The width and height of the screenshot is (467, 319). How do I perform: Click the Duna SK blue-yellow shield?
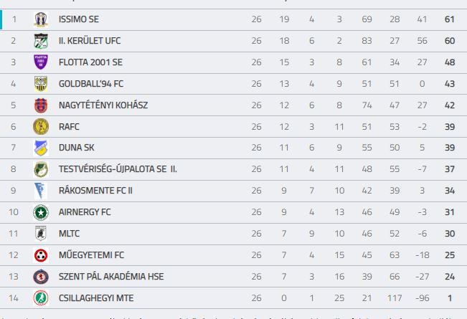pyautogui.click(x=41, y=148)
